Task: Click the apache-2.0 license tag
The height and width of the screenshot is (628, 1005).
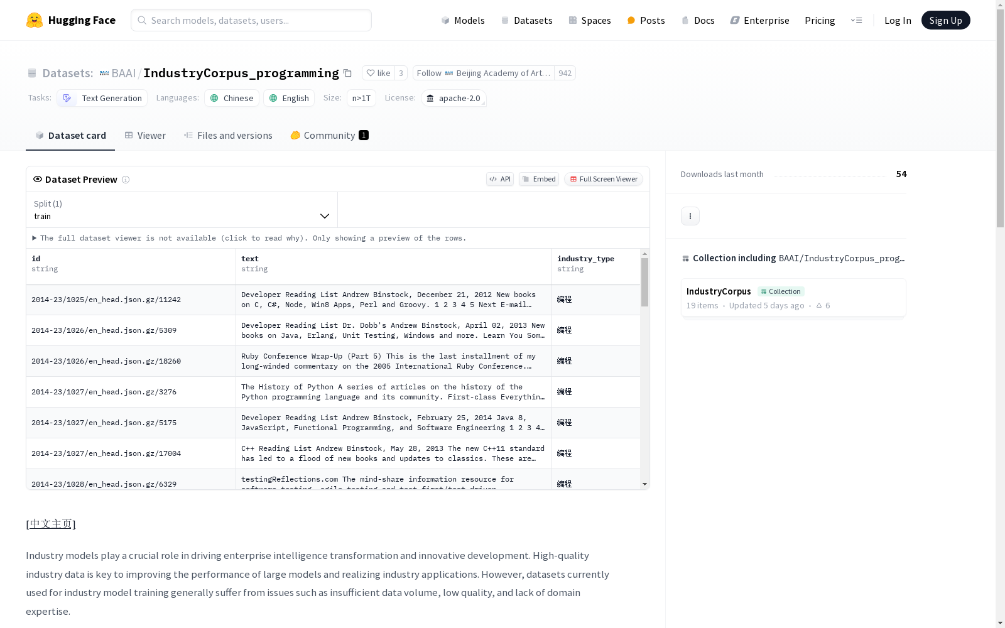Action: (454, 98)
